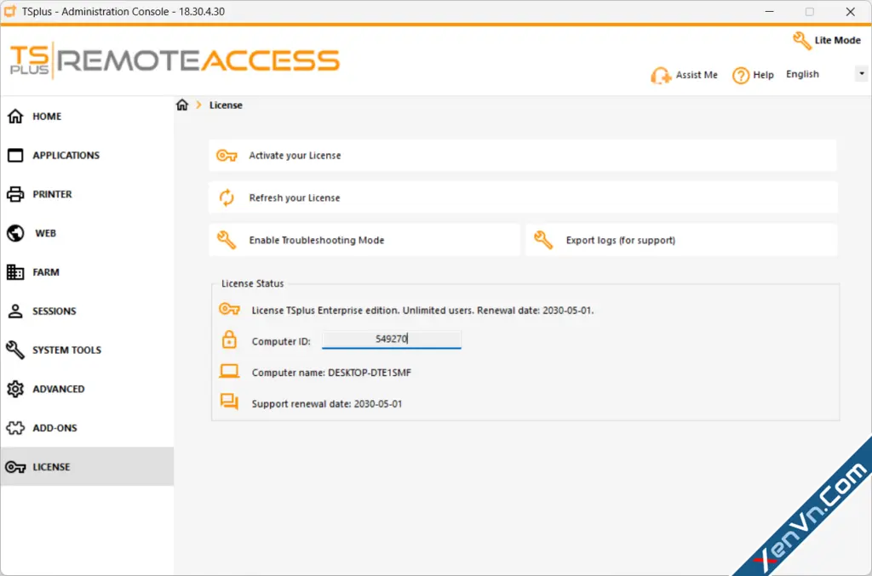Viewport: 872px width, 576px height.
Task: Click the laptop icon beside Computer name
Action: coord(229,371)
